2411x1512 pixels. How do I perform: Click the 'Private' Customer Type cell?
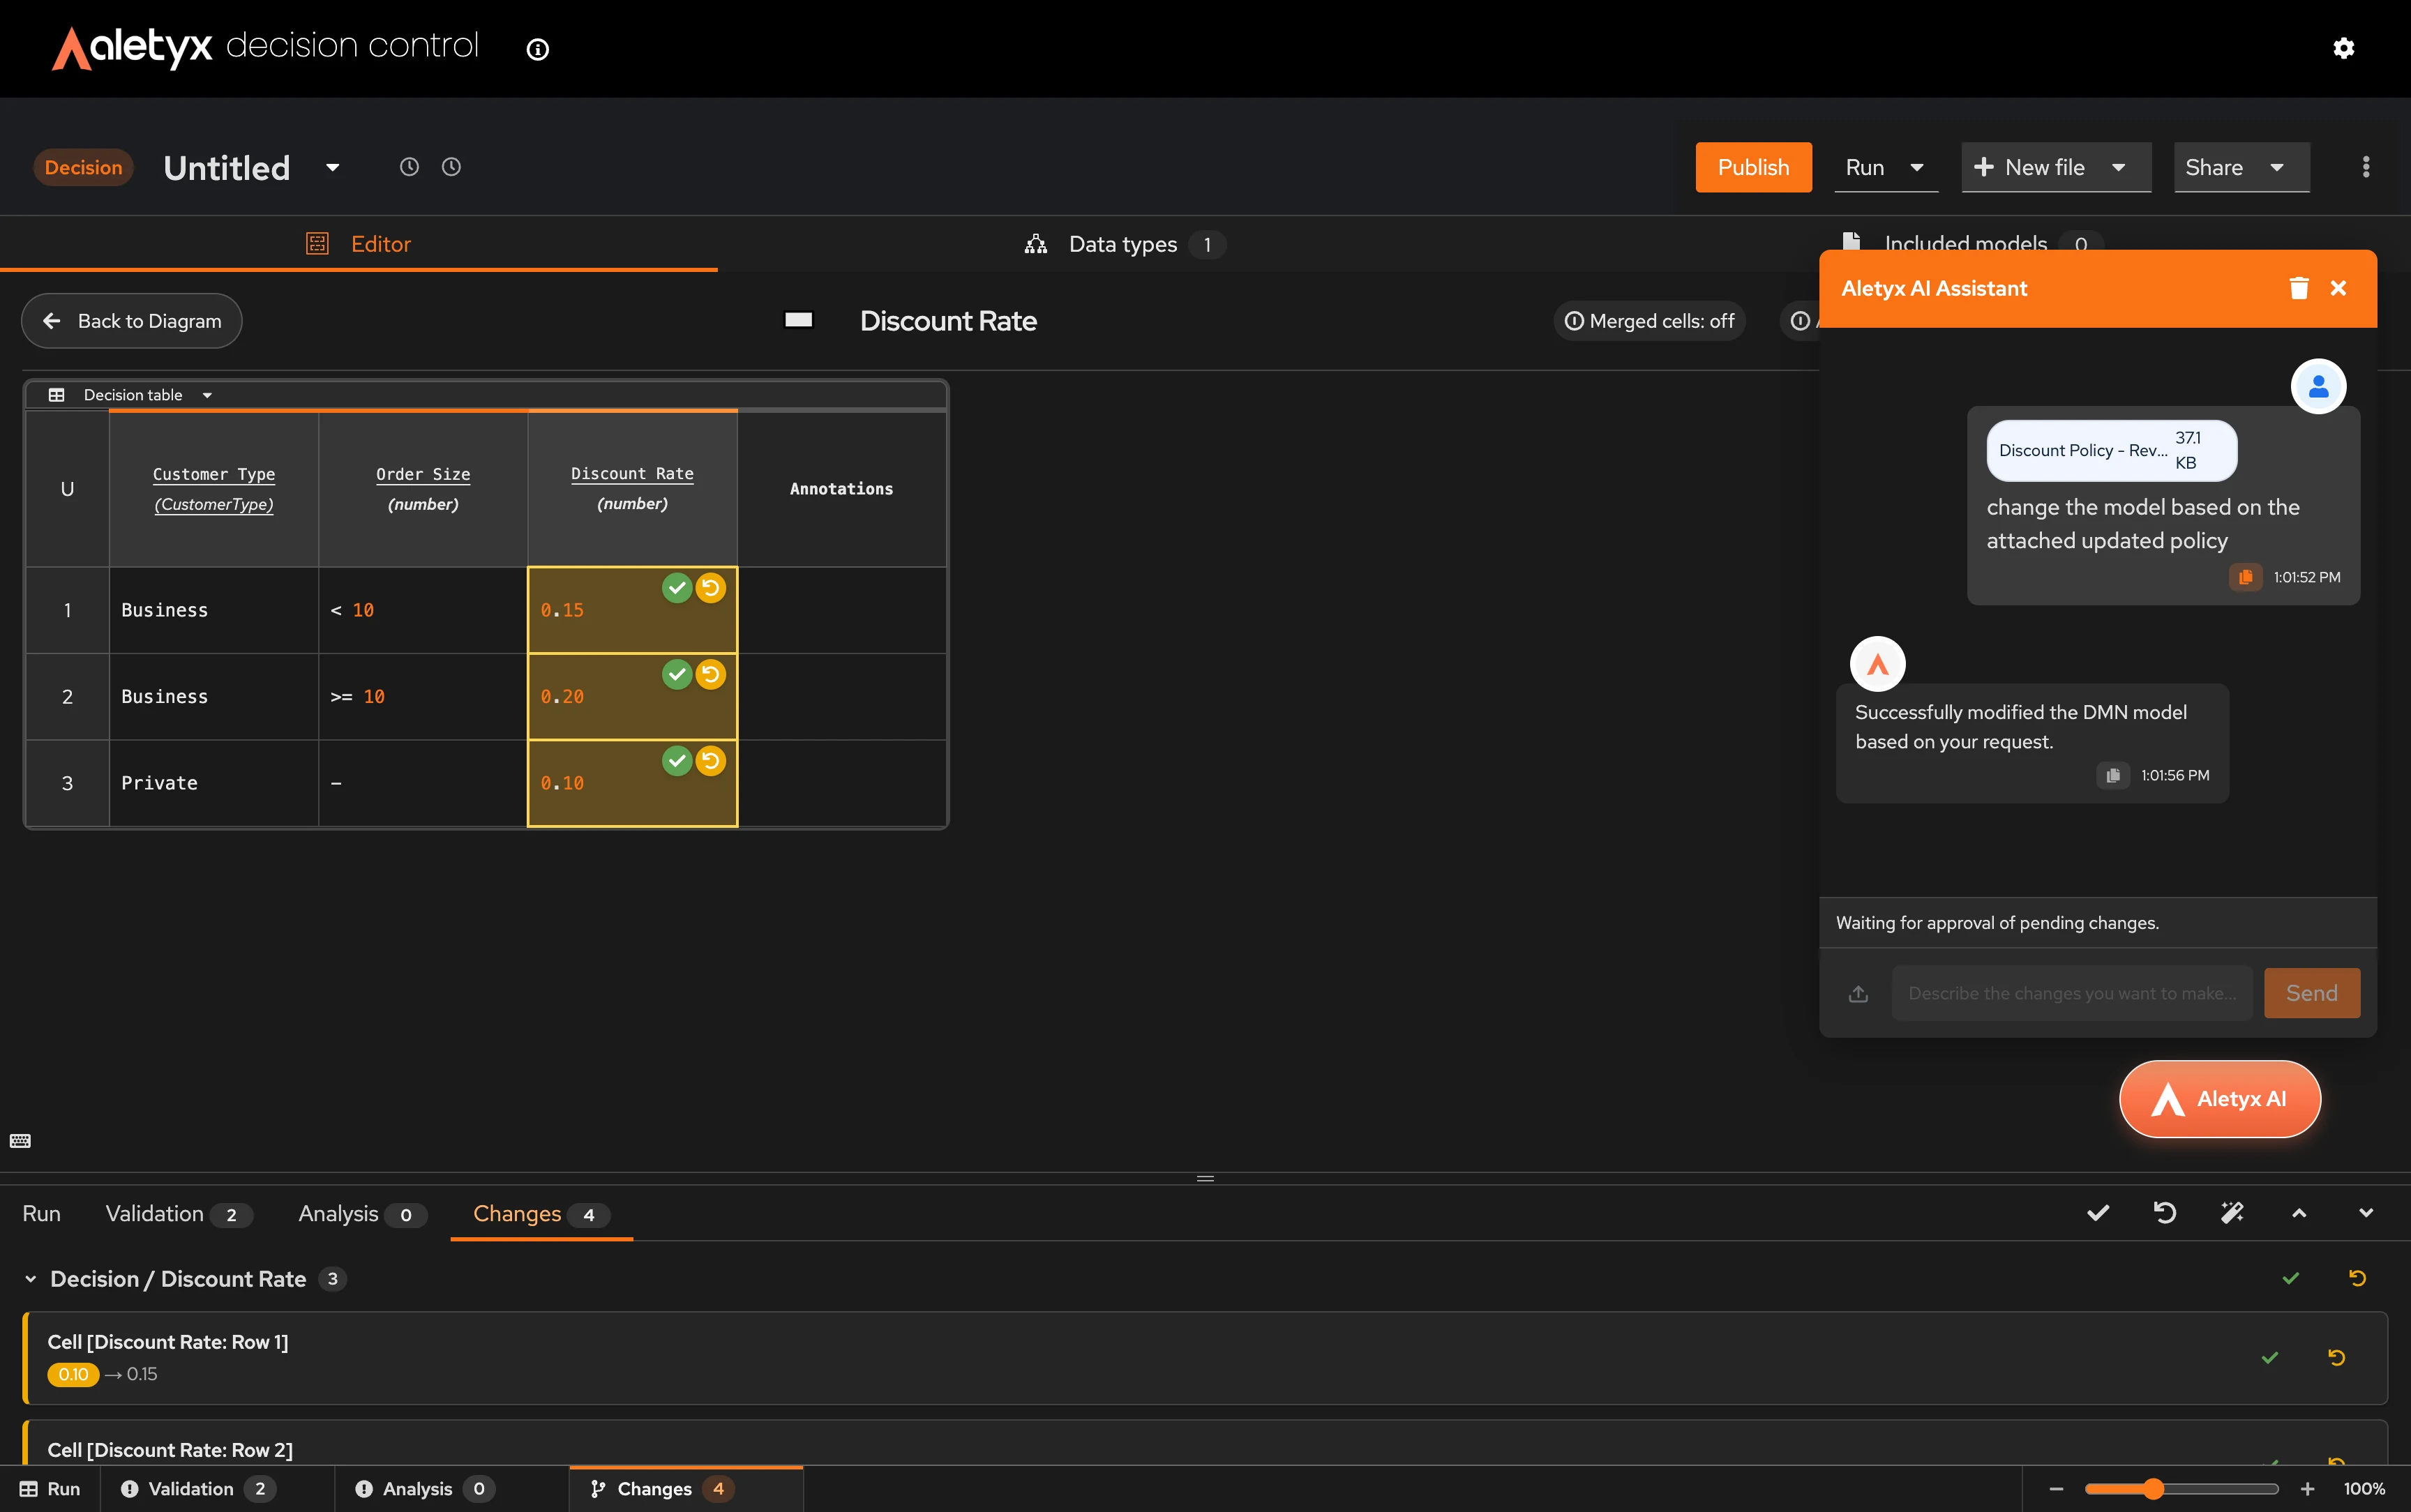pyautogui.click(x=213, y=783)
